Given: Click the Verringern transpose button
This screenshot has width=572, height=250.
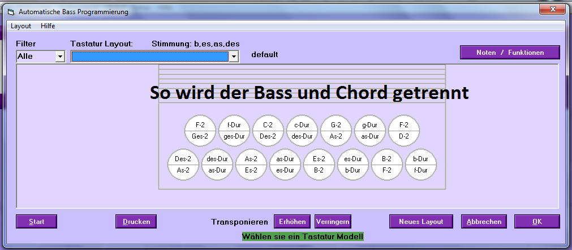Looking at the screenshot, I should pos(333,222).
